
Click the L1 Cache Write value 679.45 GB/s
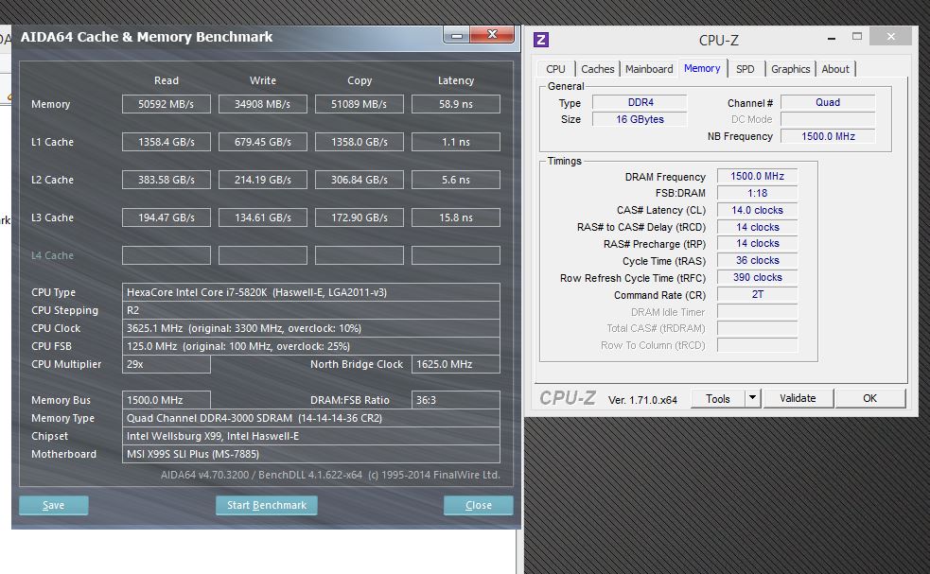click(x=263, y=142)
